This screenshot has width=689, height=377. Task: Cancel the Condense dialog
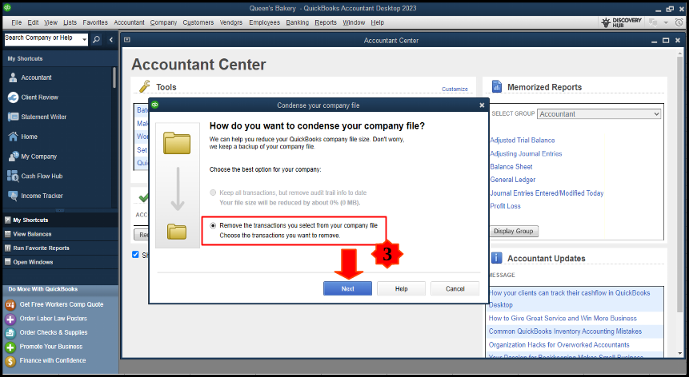click(x=455, y=288)
